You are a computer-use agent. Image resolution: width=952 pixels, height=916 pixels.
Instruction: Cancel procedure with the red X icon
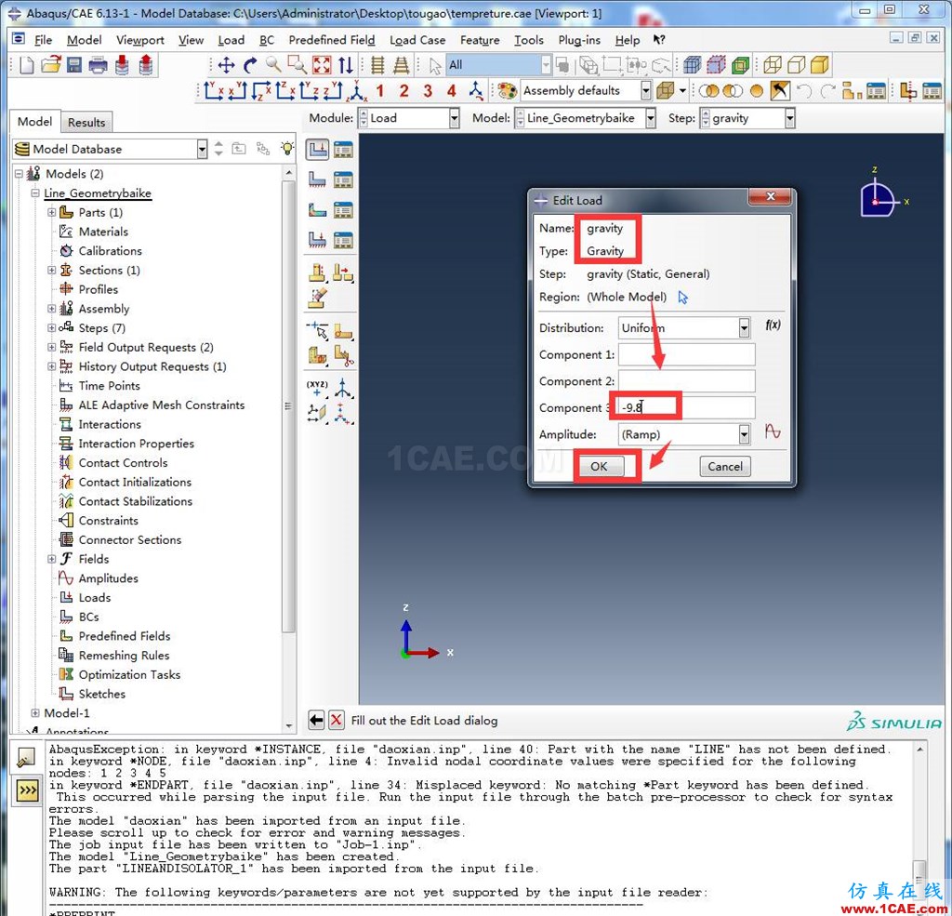pyautogui.click(x=337, y=721)
